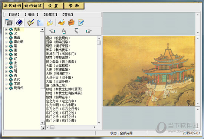
Task: Click the book icon beside 近代
Action: click(11, 80)
